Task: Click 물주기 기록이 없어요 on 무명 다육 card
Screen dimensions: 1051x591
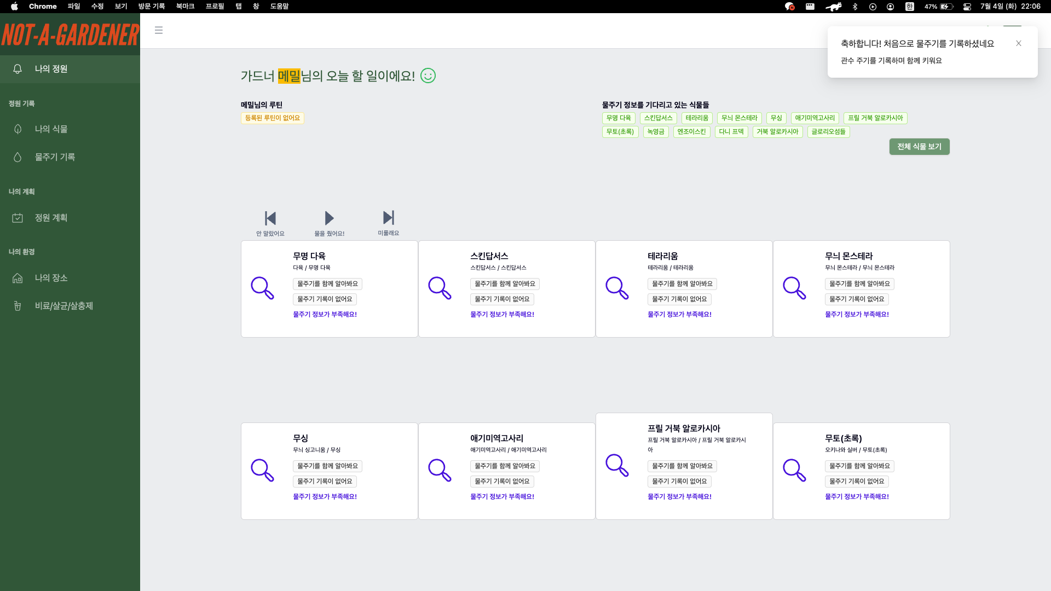Action: click(x=325, y=299)
